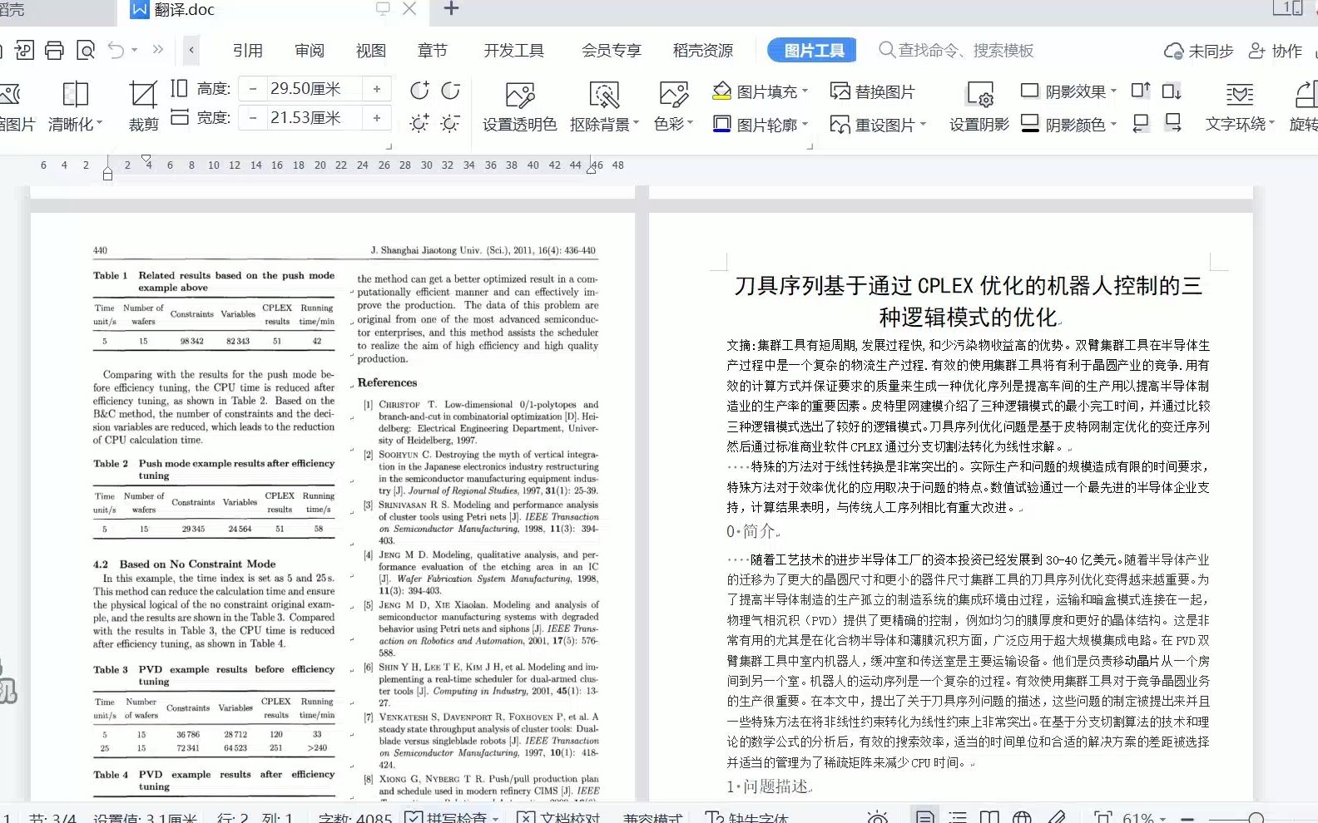Toggle 文档校对 document proofing

[x=558, y=817]
